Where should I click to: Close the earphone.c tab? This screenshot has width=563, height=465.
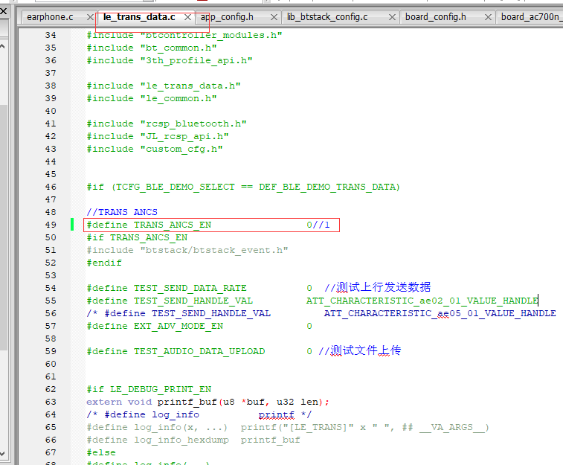pos(90,17)
